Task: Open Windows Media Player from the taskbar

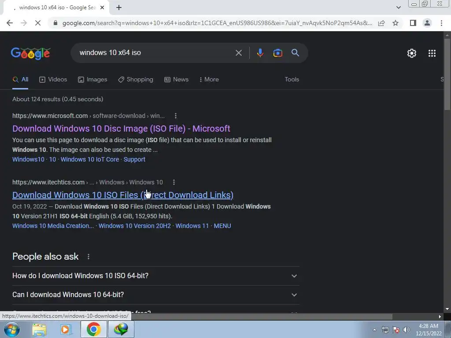Action: point(66,329)
